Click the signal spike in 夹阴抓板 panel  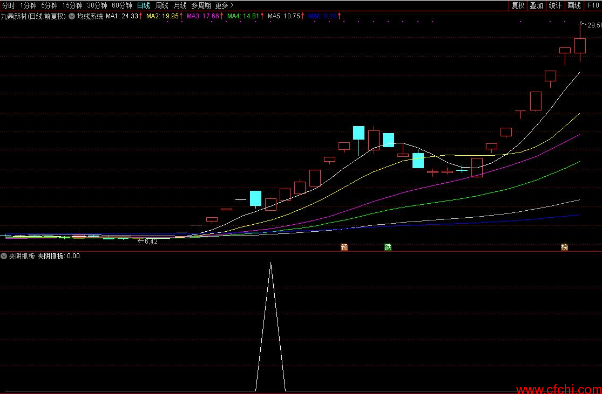point(270,326)
